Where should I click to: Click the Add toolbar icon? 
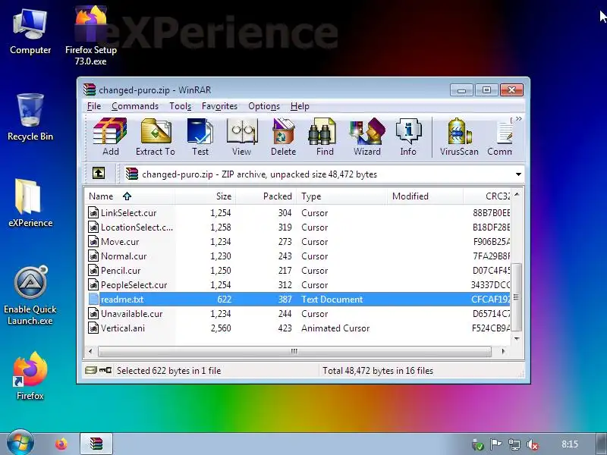click(x=110, y=137)
